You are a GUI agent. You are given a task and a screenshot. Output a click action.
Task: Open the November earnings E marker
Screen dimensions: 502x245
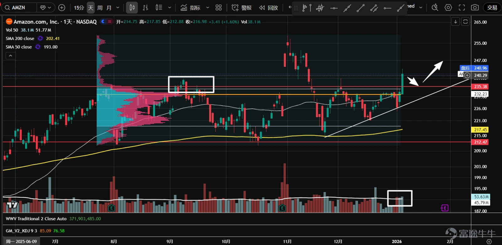click(x=282, y=208)
